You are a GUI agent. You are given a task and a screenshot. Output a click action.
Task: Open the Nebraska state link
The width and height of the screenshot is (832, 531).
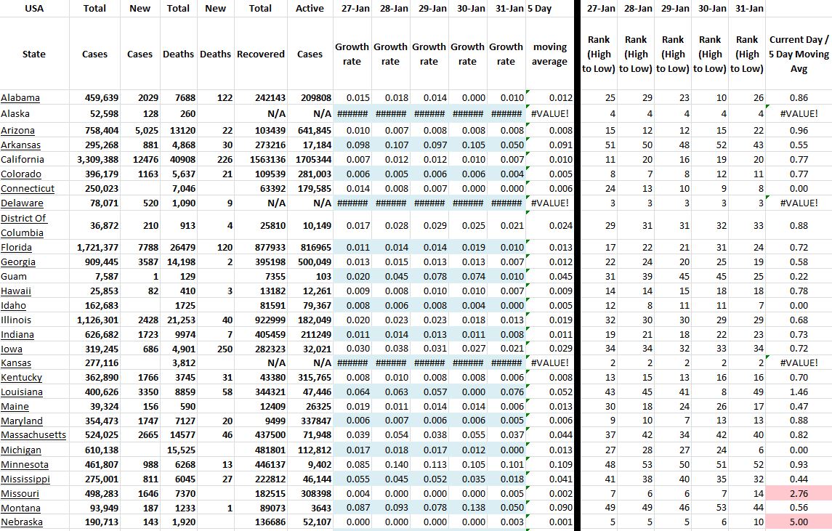pos(21,522)
